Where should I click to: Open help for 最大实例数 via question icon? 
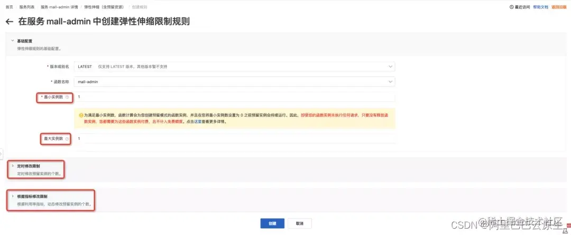[x=67, y=139]
